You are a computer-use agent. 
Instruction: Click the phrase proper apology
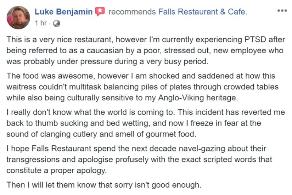78,171
